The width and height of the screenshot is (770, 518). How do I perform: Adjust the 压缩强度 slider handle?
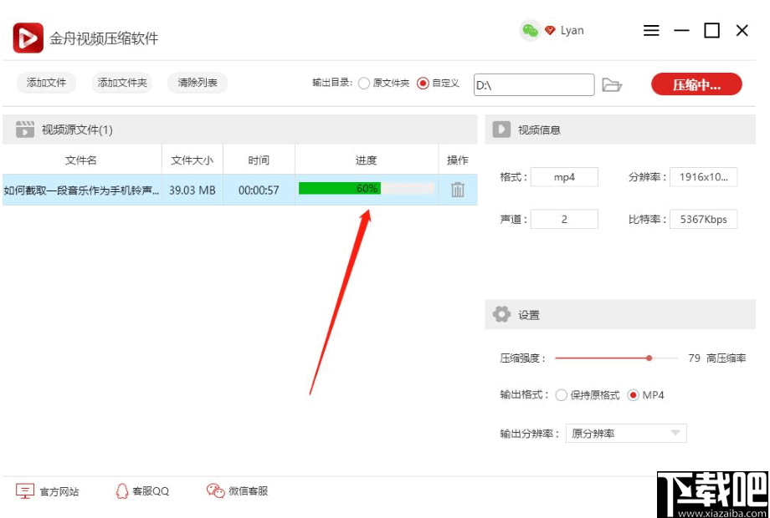[x=649, y=357]
